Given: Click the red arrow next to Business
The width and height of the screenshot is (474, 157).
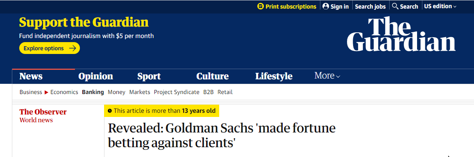Looking at the screenshot, I should 46,92.
